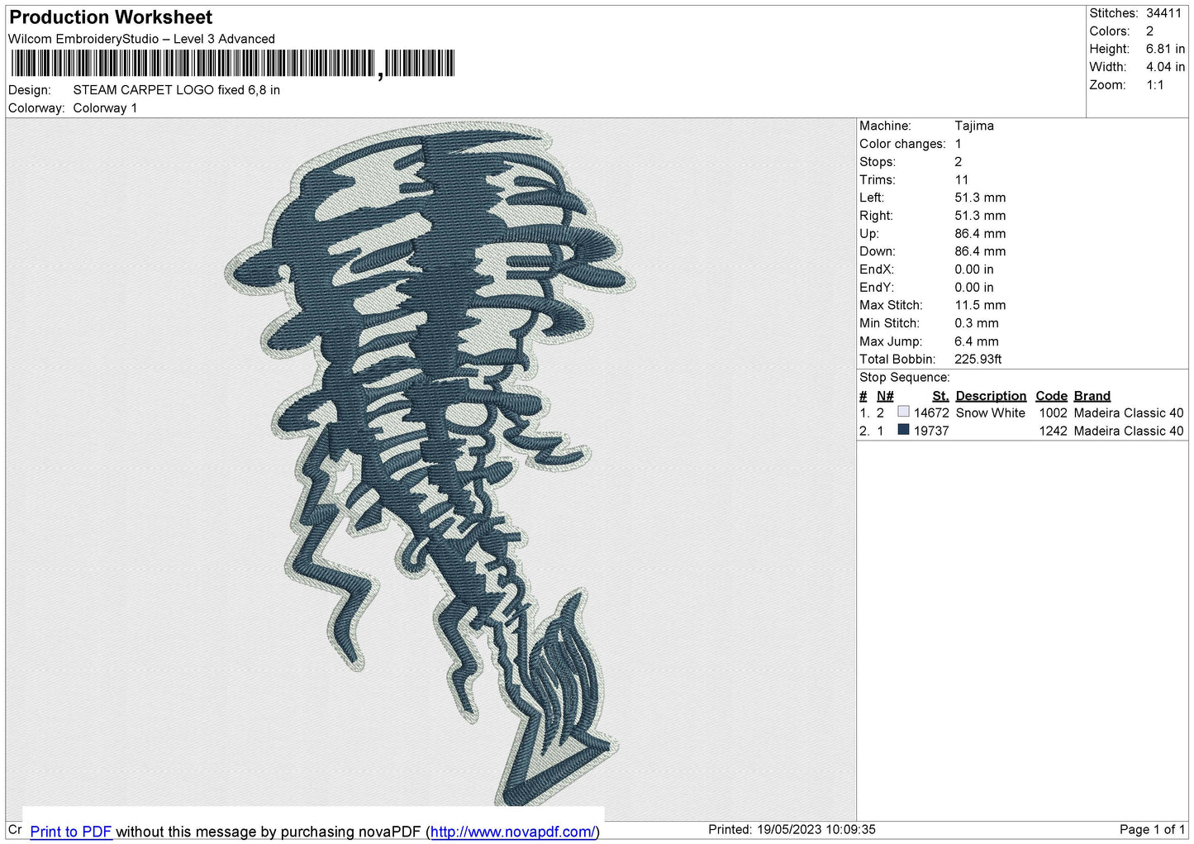Click the Printed date timestamp
Image resolution: width=1194 pixels, height=844 pixels.
[792, 829]
